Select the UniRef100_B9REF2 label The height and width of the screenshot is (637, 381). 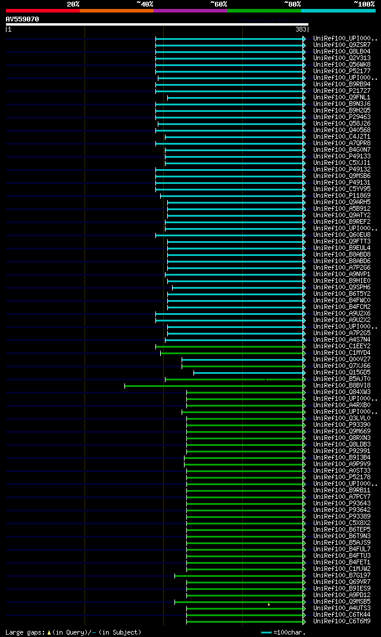pos(342,222)
